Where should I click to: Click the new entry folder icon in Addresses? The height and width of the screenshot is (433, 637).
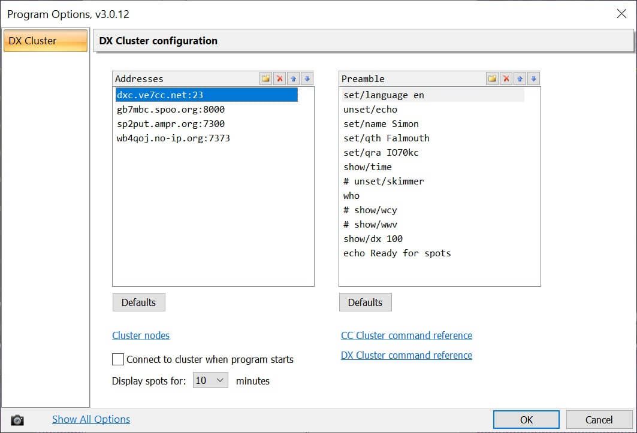(x=265, y=78)
